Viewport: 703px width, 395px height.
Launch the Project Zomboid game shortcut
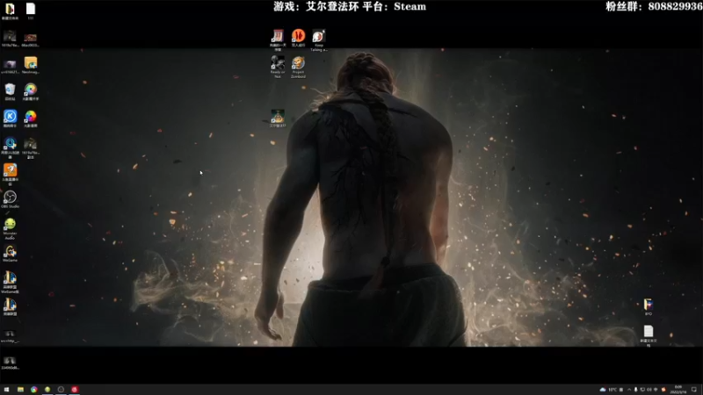[298, 67]
